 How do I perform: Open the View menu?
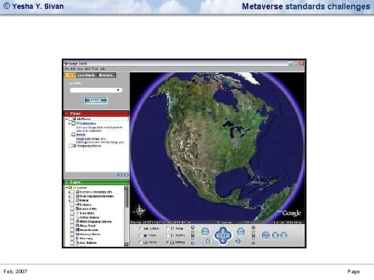point(81,68)
